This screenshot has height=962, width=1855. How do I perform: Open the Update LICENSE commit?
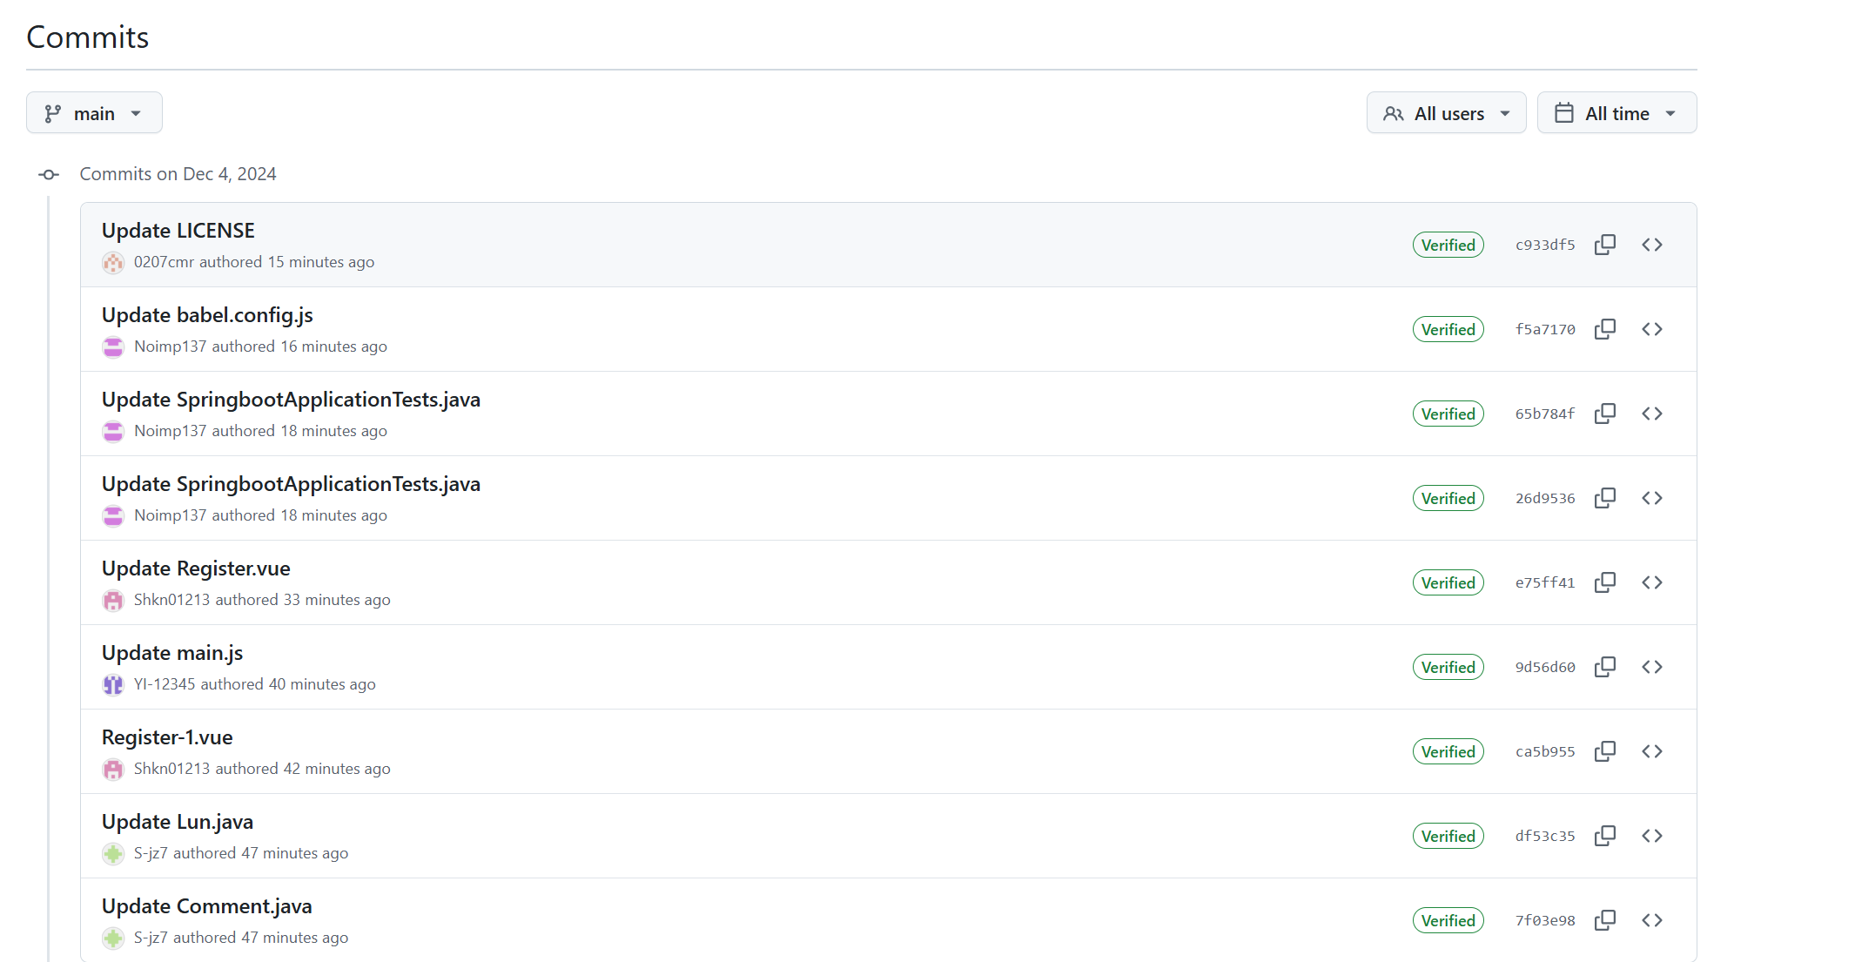[178, 231]
